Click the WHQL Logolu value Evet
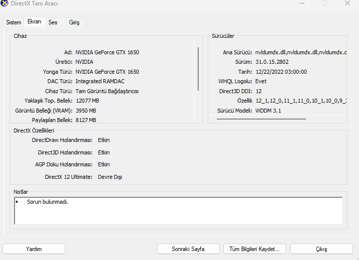 [261, 81]
